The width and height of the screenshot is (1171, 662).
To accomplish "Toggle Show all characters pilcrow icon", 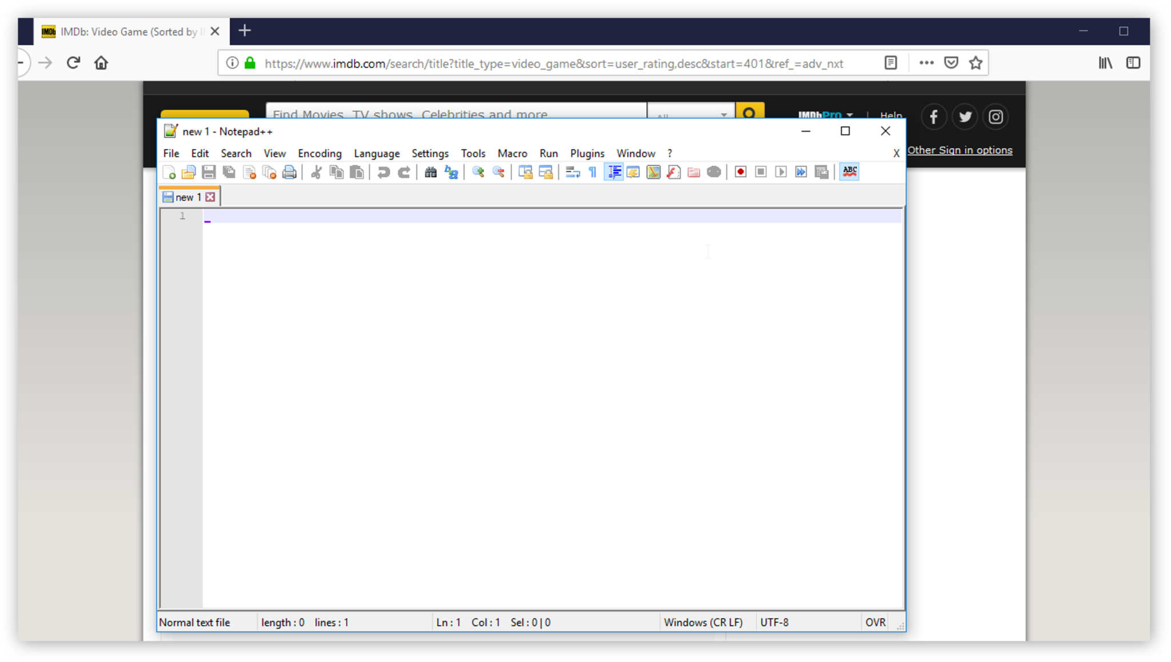I will (593, 172).
